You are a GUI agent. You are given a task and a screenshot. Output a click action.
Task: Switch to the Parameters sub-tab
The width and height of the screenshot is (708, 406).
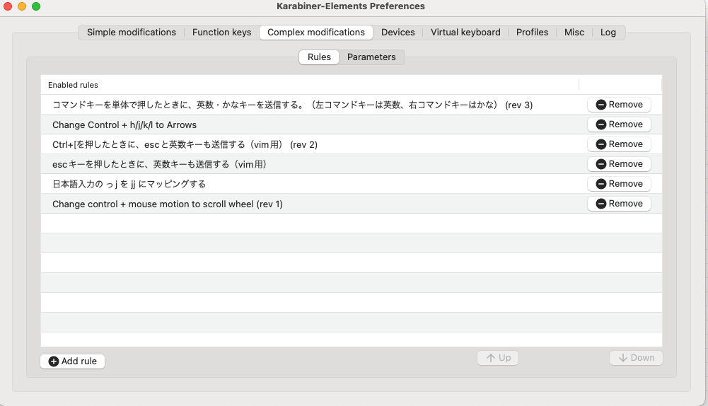[x=371, y=57]
